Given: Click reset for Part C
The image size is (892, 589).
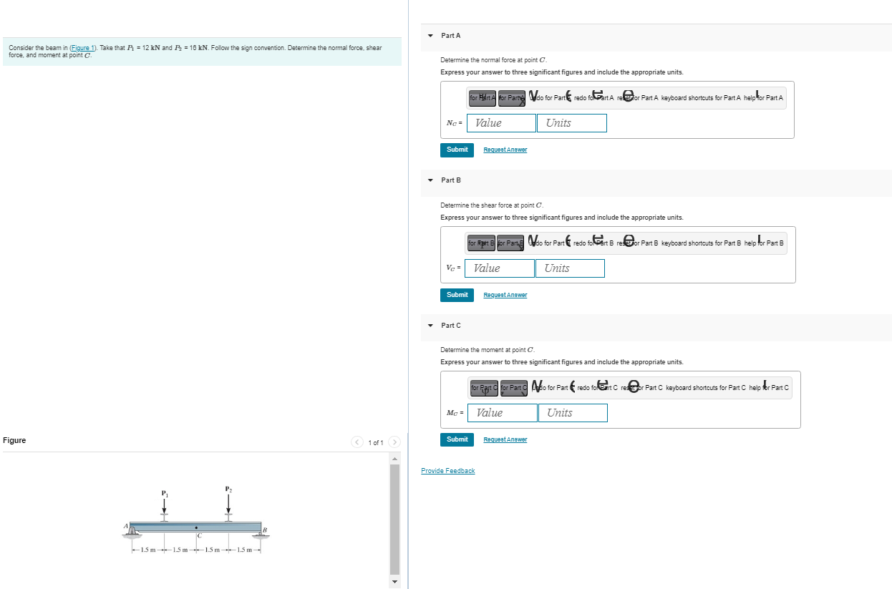Looking at the screenshot, I should point(642,387).
